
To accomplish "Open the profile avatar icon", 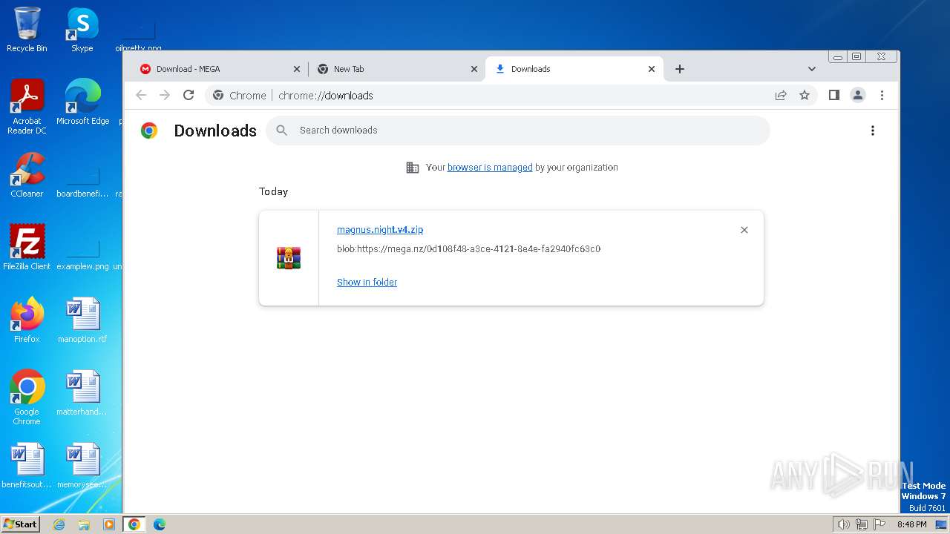I will pos(858,95).
